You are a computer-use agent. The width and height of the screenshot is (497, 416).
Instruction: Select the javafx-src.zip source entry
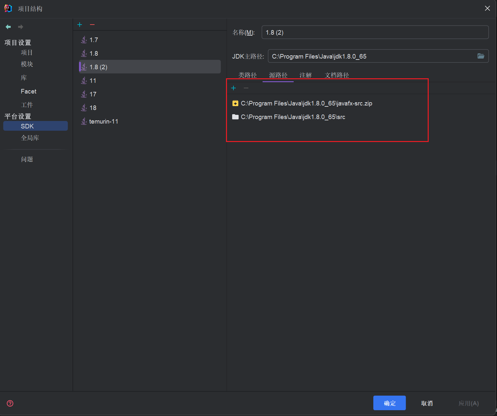(x=306, y=104)
